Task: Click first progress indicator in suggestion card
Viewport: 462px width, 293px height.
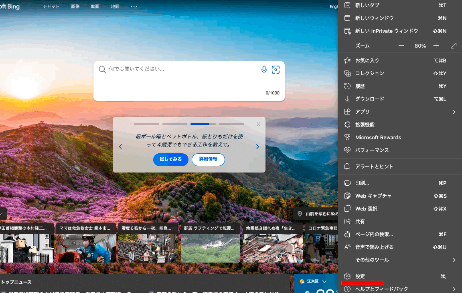Action: tap(146, 124)
